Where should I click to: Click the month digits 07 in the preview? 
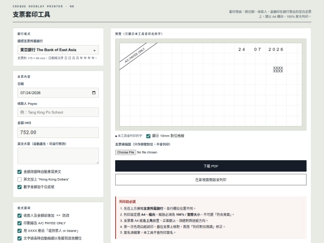tap(257, 49)
